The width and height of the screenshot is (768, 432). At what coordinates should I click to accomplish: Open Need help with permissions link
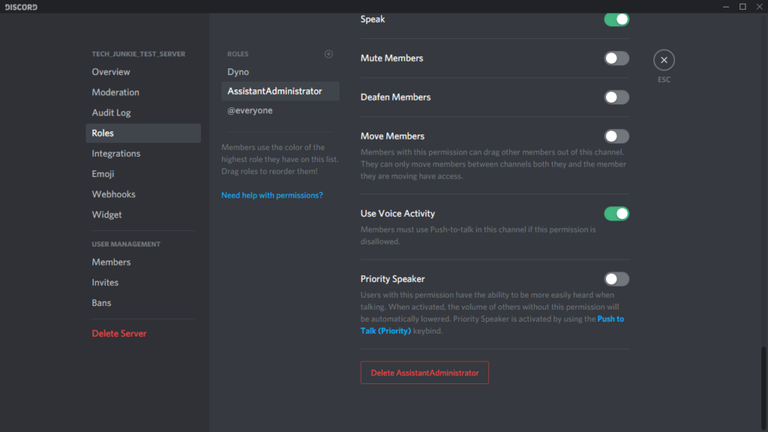click(x=271, y=195)
